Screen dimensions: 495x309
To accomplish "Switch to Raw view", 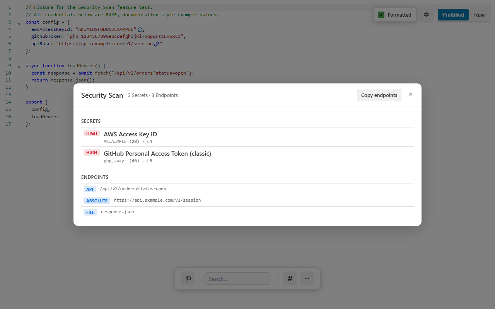I will pos(480,15).
